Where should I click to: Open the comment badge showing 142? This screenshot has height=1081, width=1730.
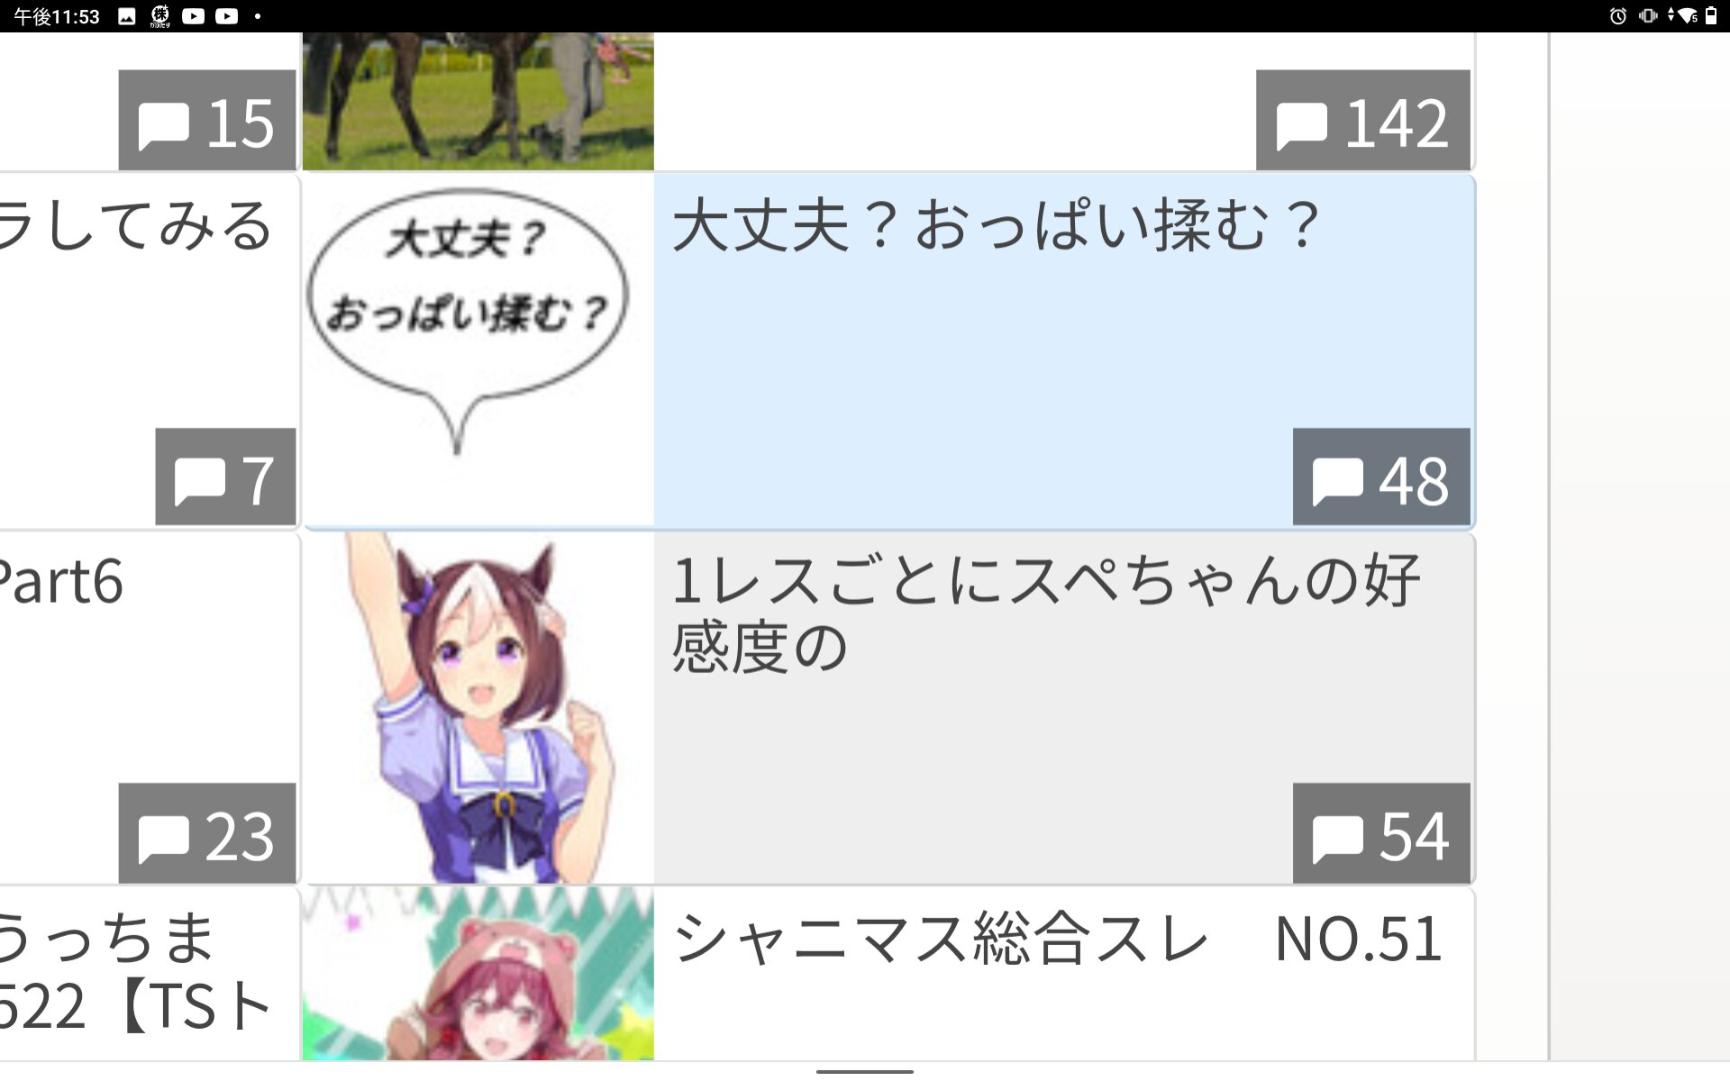1363,120
